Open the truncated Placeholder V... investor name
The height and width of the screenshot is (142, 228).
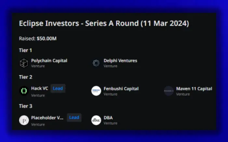click(47, 118)
